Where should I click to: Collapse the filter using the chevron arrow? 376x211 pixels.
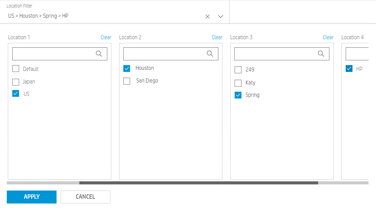(x=220, y=16)
